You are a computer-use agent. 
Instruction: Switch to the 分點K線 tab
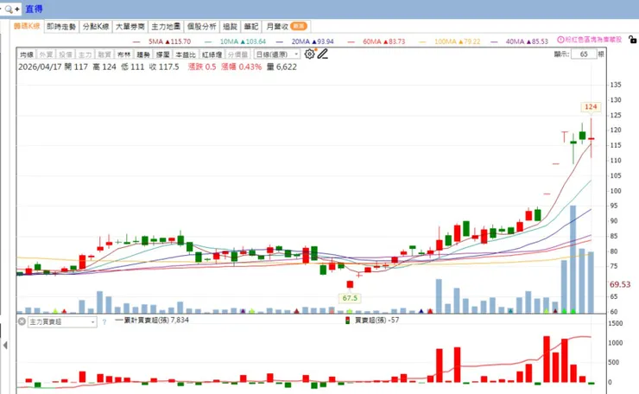click(x=96, y=27)
